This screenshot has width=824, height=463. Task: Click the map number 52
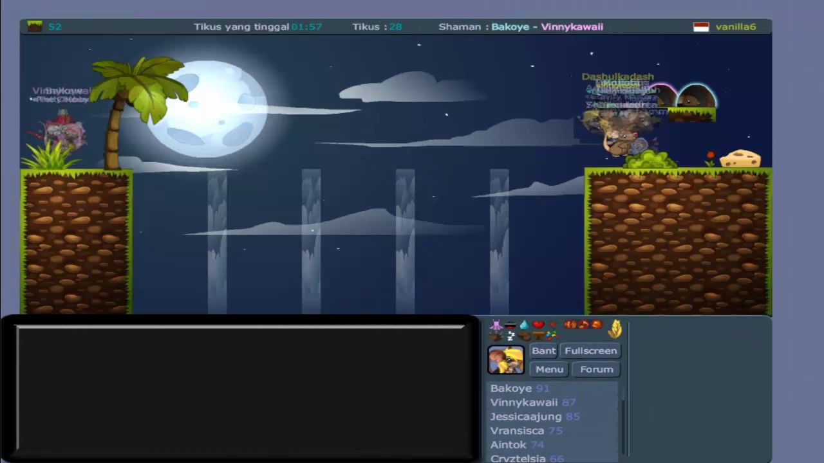55,27
